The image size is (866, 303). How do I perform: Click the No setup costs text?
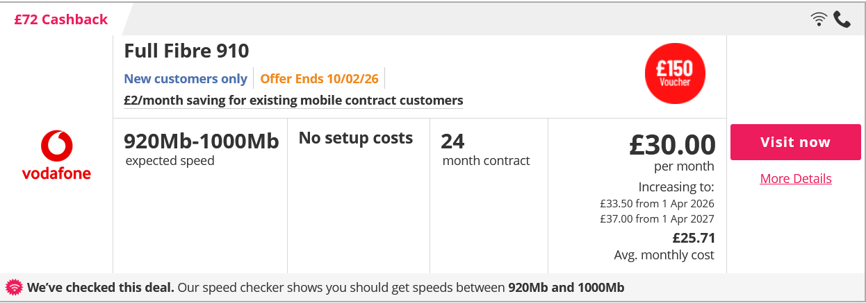tap(356, 138)
